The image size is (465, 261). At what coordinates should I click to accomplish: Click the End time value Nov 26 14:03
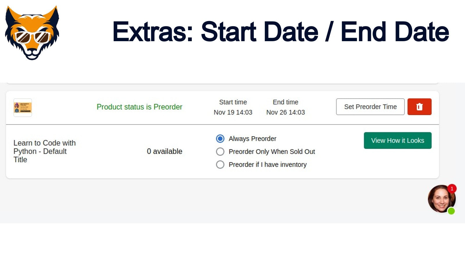(285, 113)
